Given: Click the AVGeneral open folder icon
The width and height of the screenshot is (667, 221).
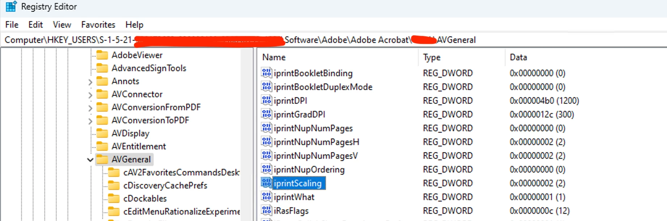Looking at the screenshot, I should (x=102, y=159).
